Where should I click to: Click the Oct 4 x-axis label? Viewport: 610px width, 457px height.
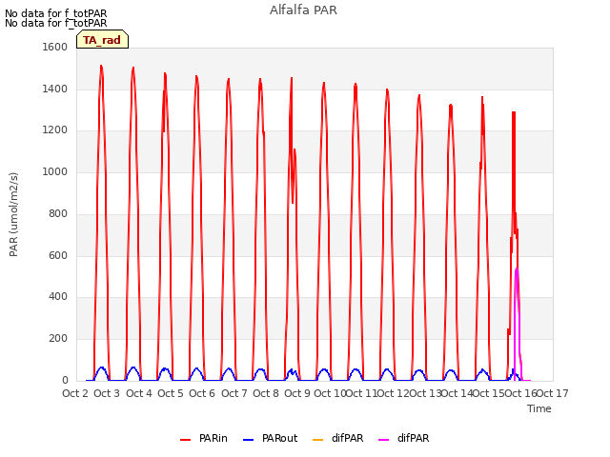139,393
